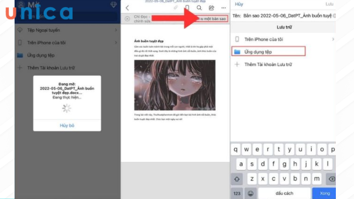
Task: Tap Hủy bỏ in the loading dialog
Action: pyautogui.click(x=67, y=125)
